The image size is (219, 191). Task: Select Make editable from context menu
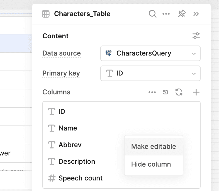[154, 147]
